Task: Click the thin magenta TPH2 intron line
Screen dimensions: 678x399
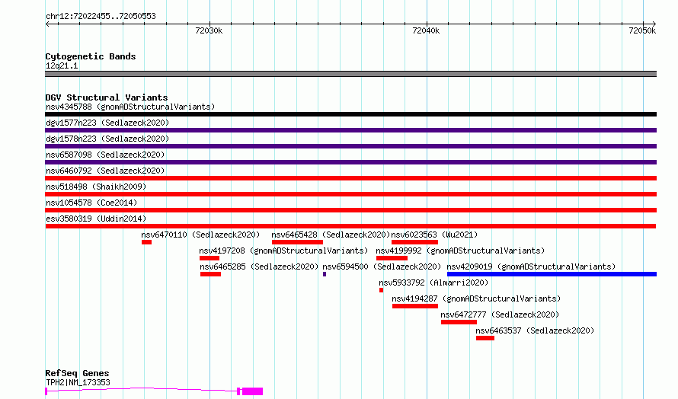Action: [142, 388]
